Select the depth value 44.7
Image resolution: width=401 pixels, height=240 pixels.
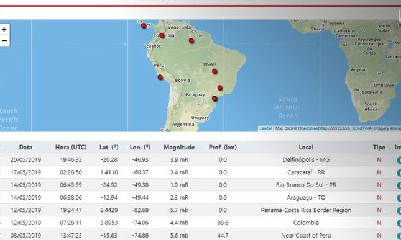(223, 236)
